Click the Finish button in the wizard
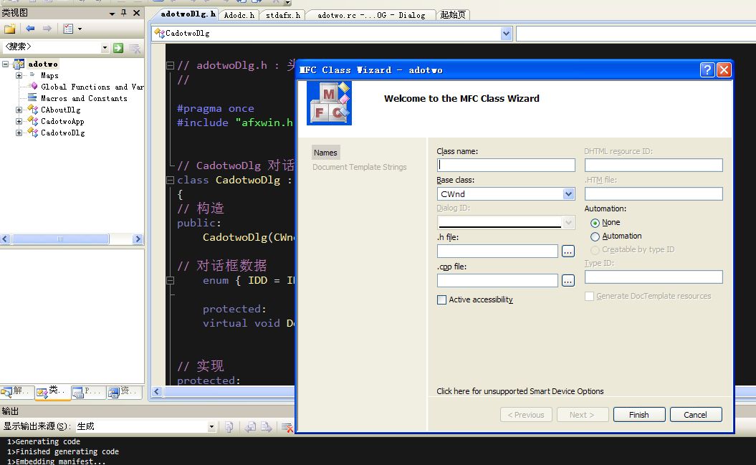 point(639,414)
